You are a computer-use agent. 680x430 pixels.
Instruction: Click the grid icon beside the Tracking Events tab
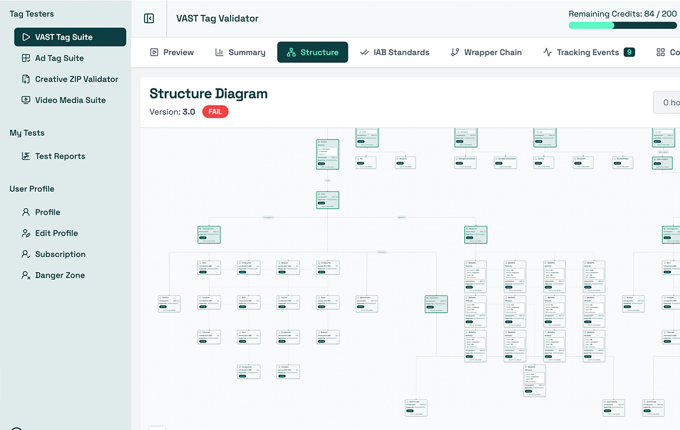tap(660, 52)
